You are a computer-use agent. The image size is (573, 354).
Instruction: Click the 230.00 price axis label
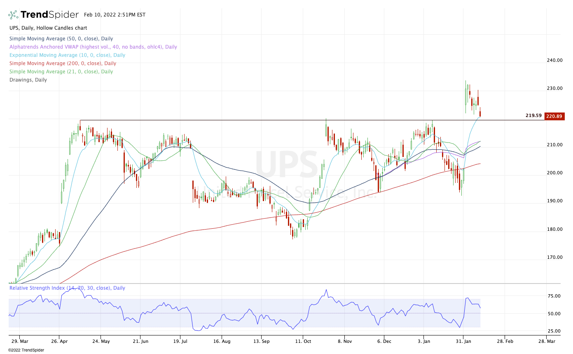554,88
